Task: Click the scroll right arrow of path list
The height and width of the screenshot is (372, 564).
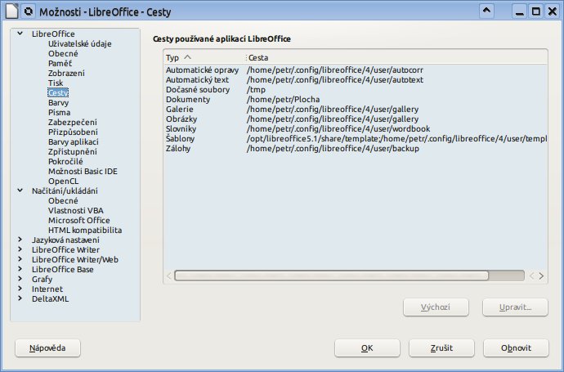Action: coord(541,276)
